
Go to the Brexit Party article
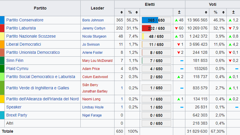17,115
